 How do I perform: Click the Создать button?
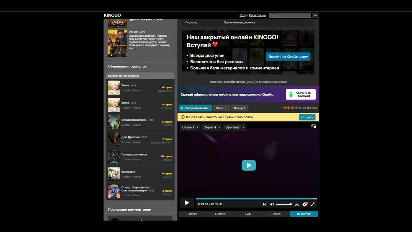(x=307, y=117)
